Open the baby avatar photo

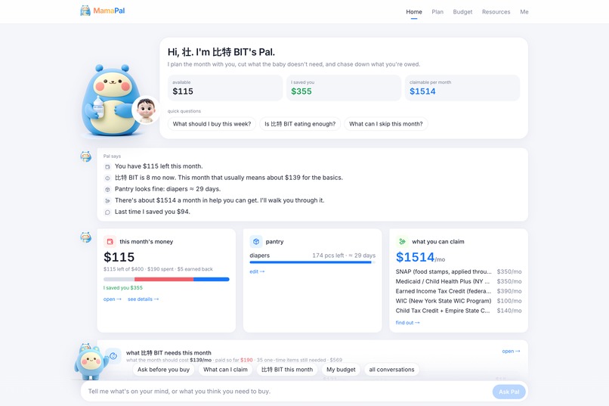[146, 110]
